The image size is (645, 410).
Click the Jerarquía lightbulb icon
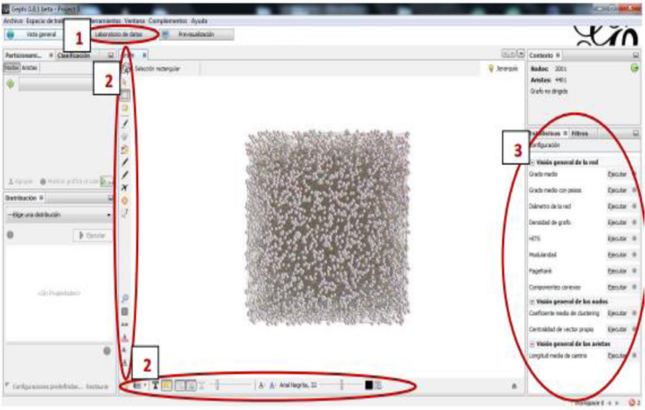click(x=492, y=68)
